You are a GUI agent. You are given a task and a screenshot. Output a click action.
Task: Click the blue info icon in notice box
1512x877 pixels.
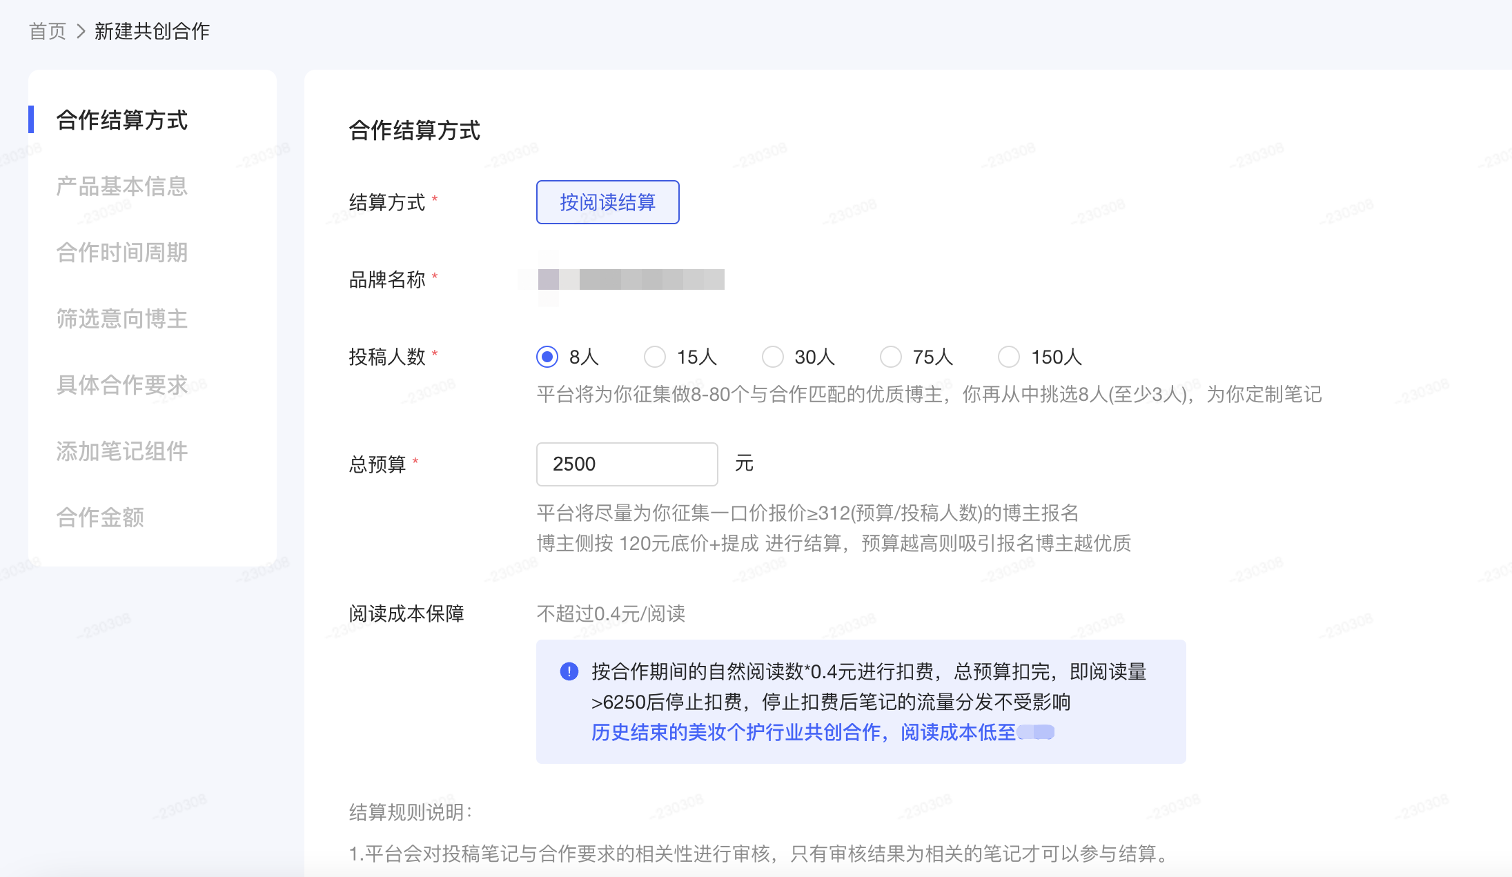(569, 671)
